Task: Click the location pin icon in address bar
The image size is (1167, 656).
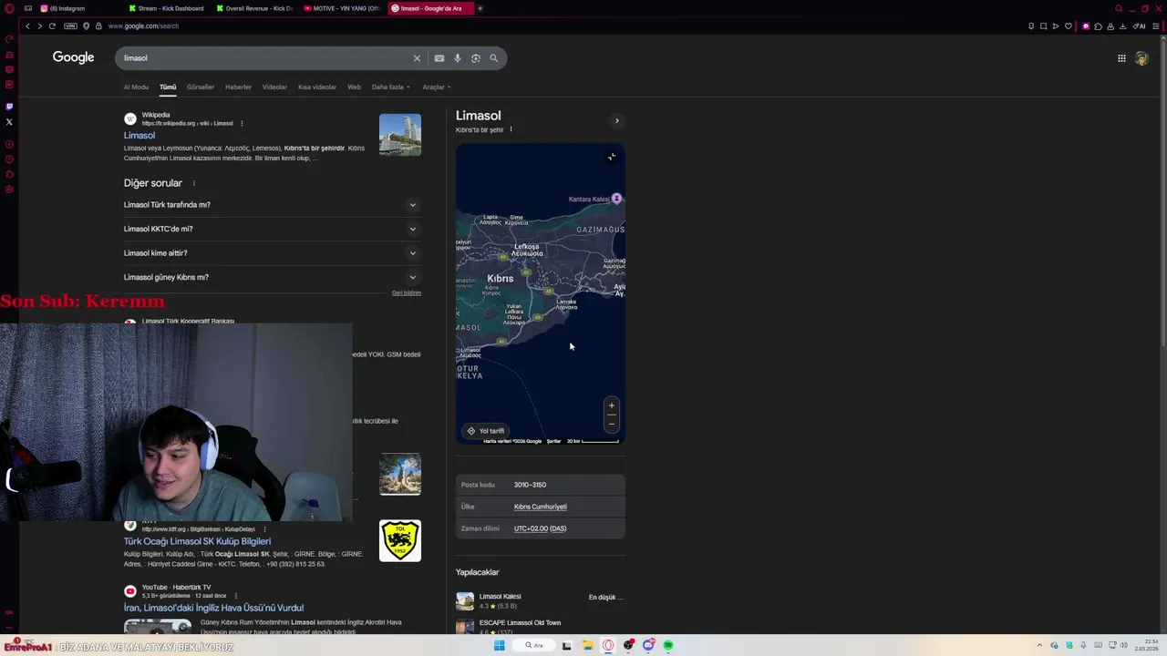Action: [x=87, y=26]
